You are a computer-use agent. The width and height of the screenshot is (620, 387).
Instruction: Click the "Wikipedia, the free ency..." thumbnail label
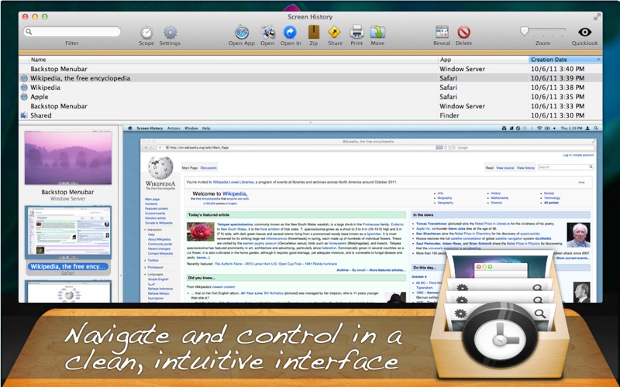67,266
